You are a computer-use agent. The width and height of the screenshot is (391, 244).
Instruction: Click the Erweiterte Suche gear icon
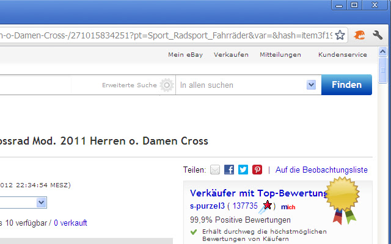click(167, 85)
